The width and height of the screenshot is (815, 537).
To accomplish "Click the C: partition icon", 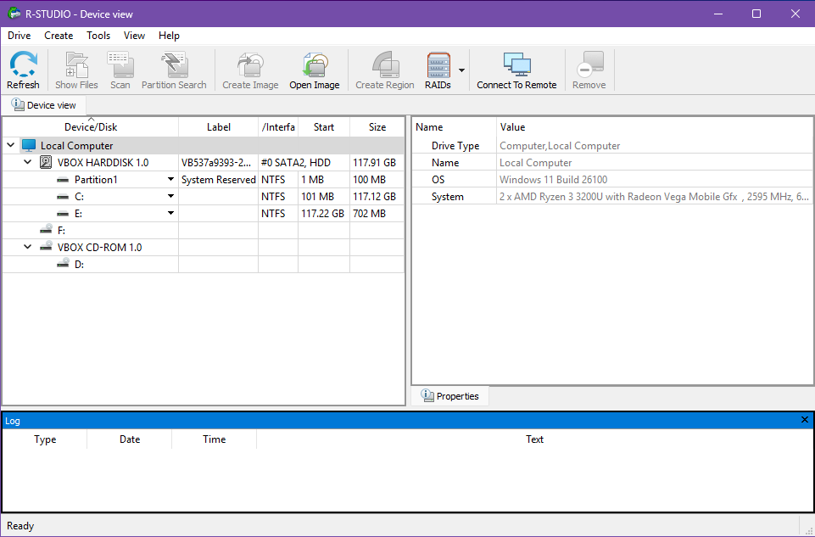I will [63, 197].
